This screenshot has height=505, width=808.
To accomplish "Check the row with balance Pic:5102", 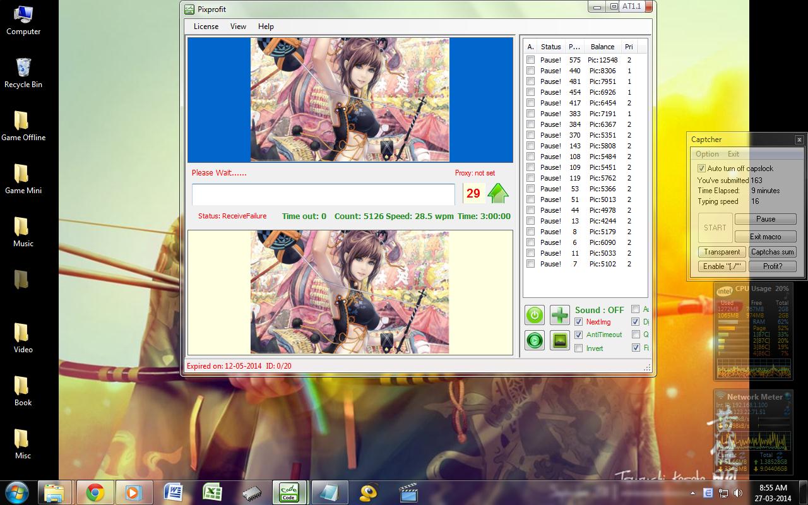I will 531,264.
